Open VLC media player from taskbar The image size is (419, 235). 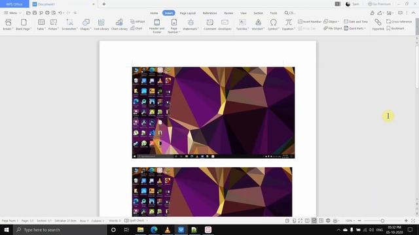click(168, 230)
